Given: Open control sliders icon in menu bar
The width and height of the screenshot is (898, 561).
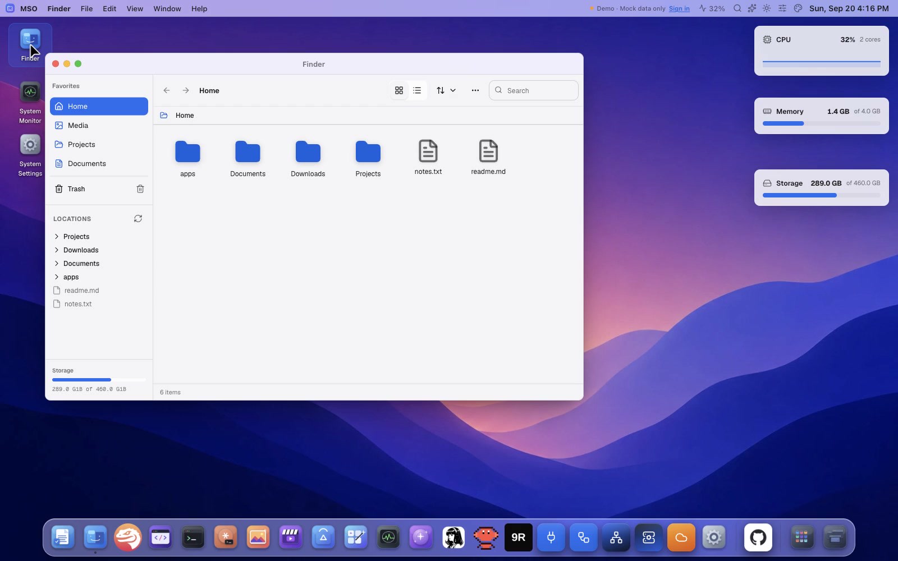Looking at the screenshot, I should (782, 8).
